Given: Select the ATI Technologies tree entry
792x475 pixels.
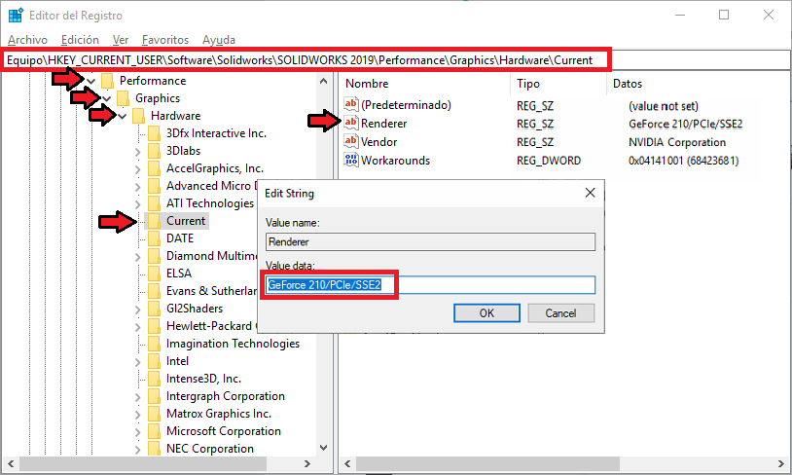Looking at the screenshot, I should (210, 203).
